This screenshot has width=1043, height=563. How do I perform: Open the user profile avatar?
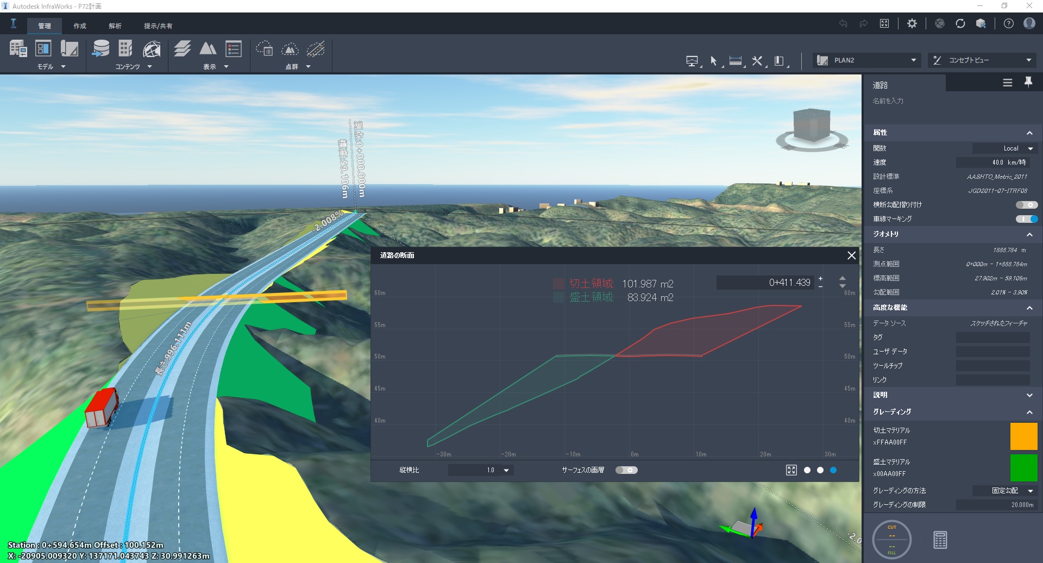click(x=1029, y=23)
